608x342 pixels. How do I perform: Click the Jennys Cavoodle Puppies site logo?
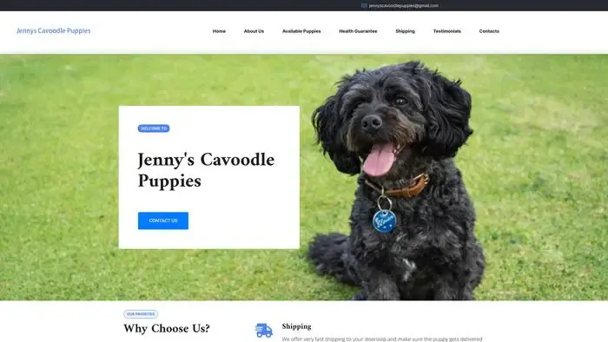[x=54, y=30]
